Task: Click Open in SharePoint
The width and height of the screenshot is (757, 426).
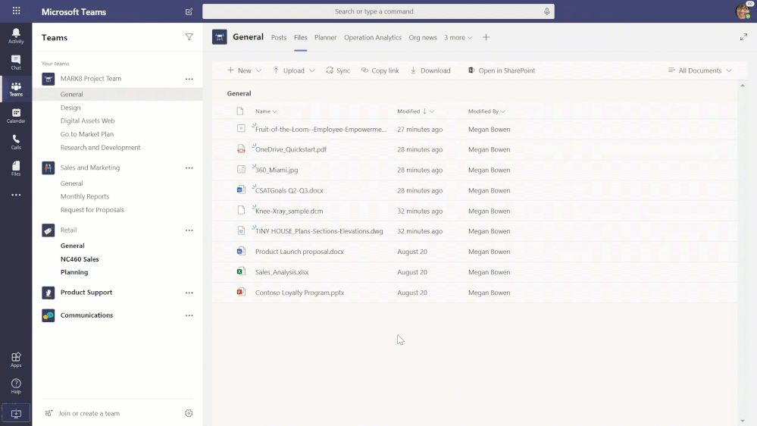Action: click(x=502, y=70)
